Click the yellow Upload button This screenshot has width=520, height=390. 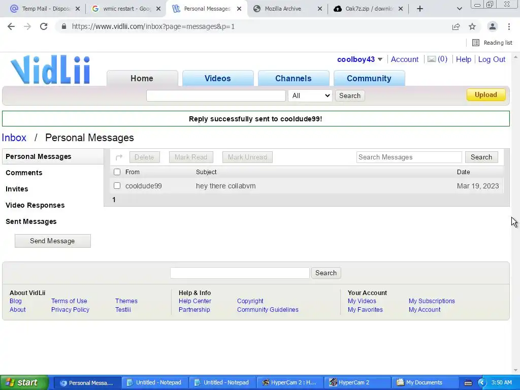pyautogui.click(x=486, y=95)
